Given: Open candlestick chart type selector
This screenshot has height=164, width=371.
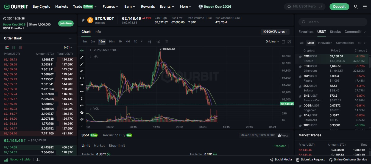Looking at the screenshot, I should coord(150,42).
